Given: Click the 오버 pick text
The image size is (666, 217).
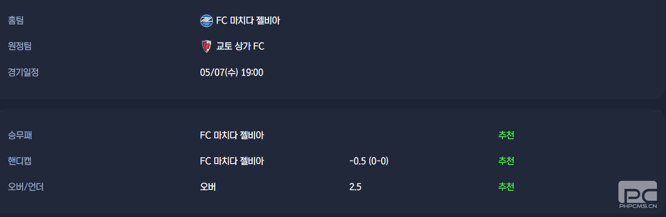Looking at the screenshot, I should (208, 187).
